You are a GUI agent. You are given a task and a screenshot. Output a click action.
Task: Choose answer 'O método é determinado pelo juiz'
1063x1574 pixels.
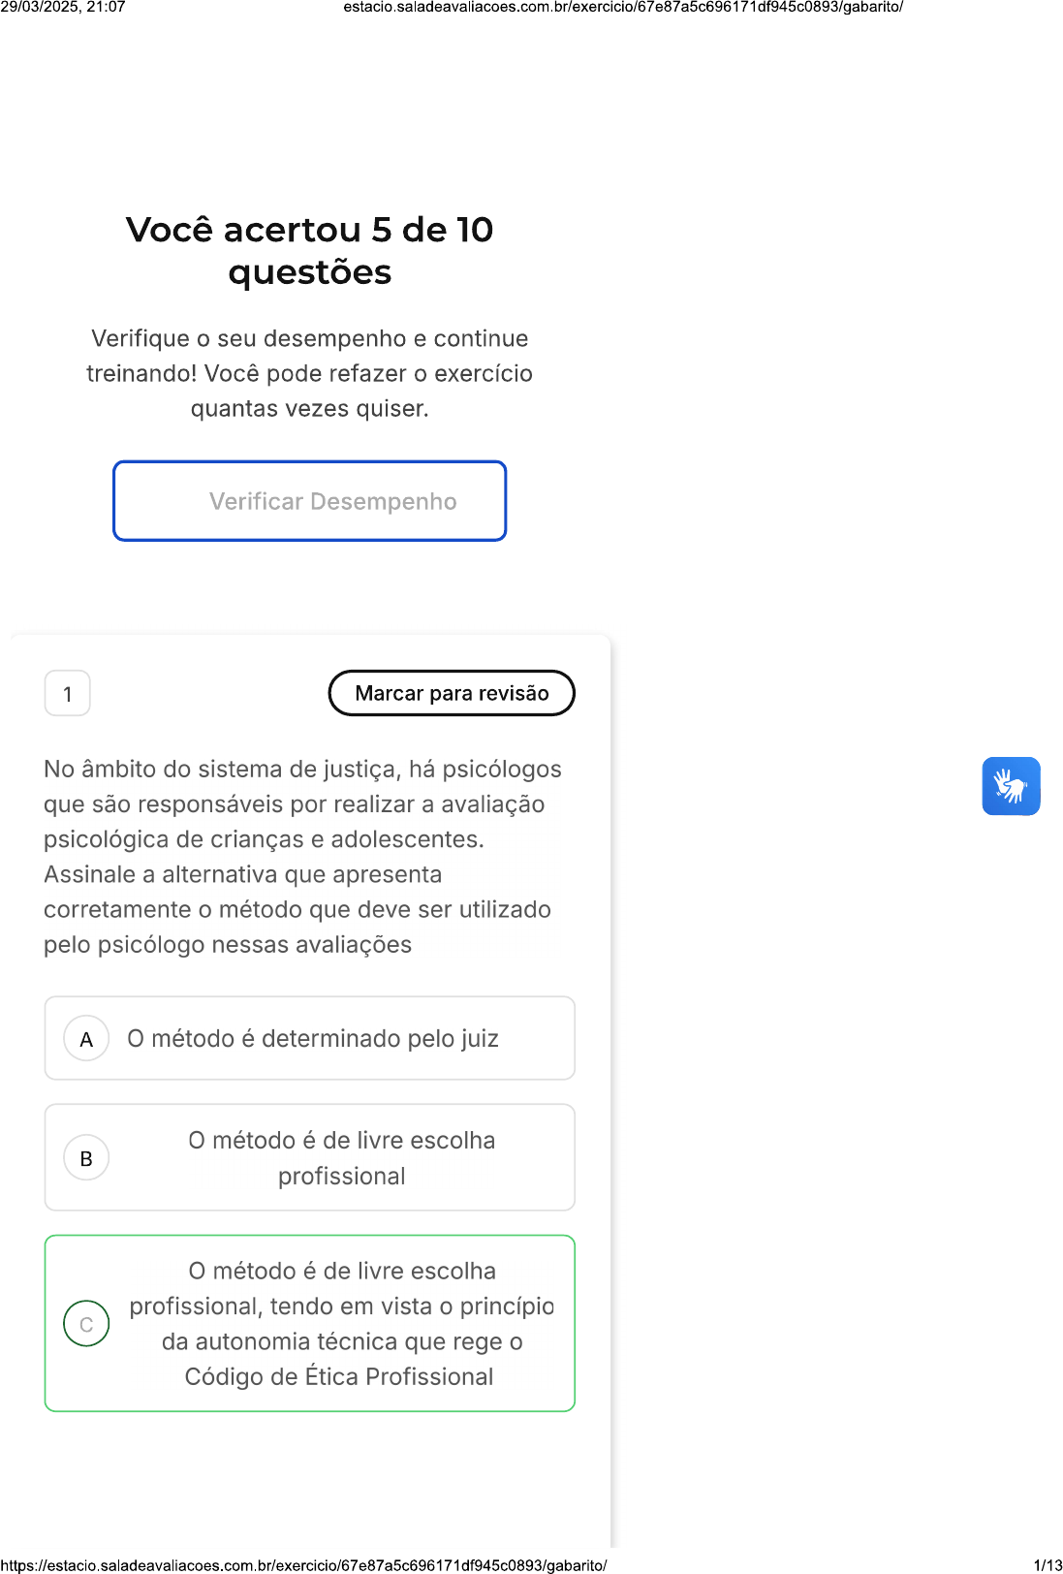point(313,1039)
